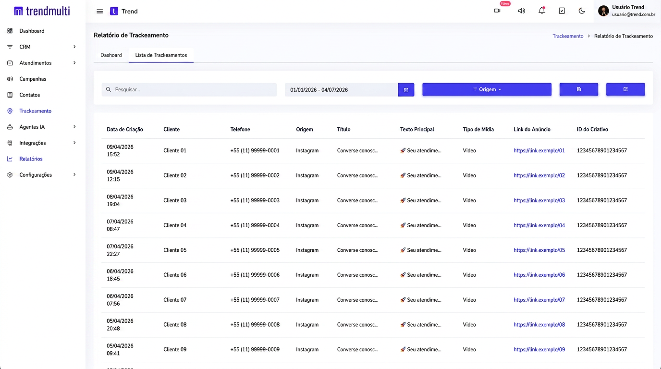Click the Campanhas megaphone icon in sidebar

[x=10, y=79]
